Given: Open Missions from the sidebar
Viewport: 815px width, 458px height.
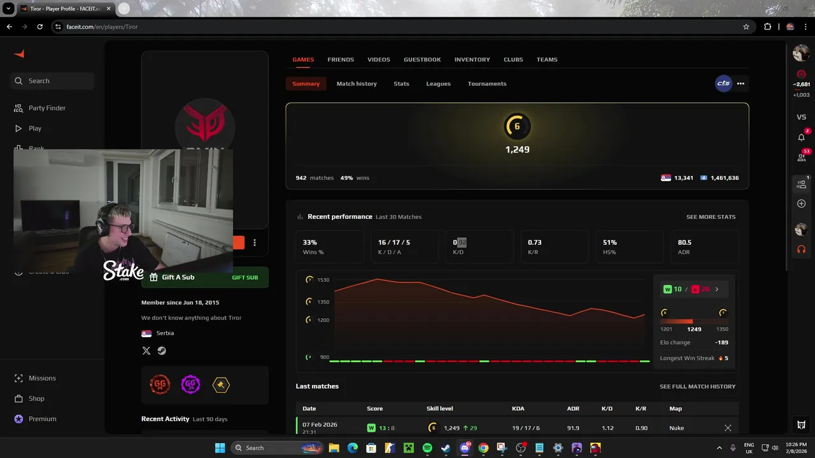Looking at the screenshot, I should (x=36, y=378).
